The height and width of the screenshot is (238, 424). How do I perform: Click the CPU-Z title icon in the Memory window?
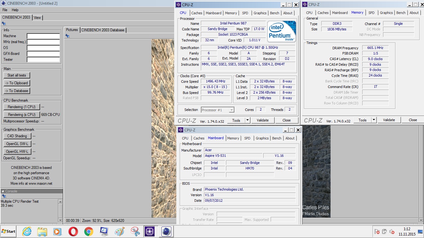click(305, 4)
